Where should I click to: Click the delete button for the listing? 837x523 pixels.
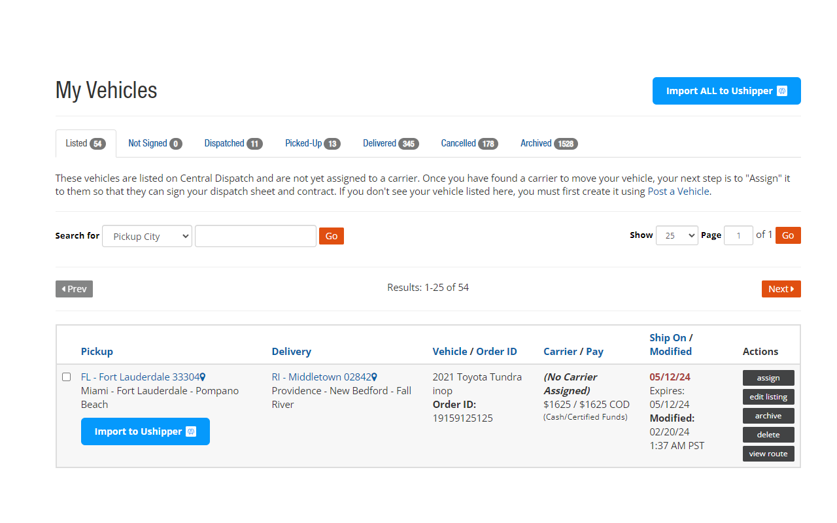768,434
